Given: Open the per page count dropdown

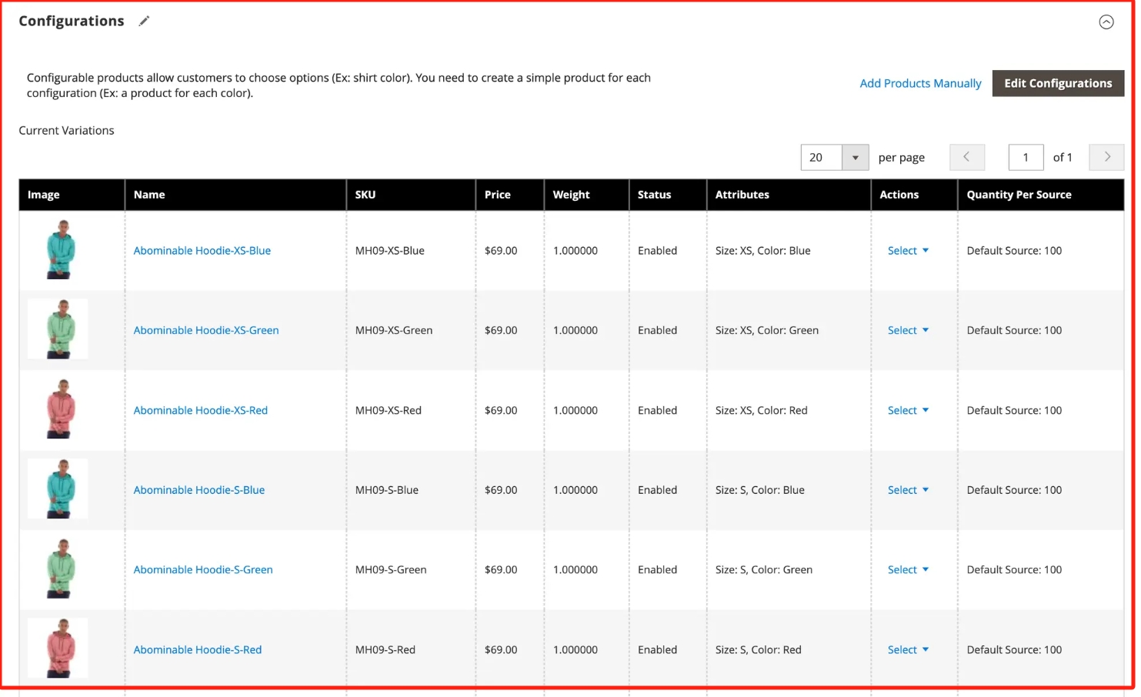Looking at the screenshot, I should [854, 158].
